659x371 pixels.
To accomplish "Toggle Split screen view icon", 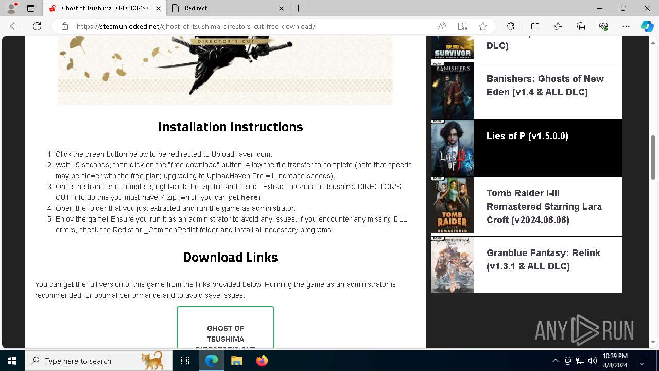I will click(x=535, y=26).
